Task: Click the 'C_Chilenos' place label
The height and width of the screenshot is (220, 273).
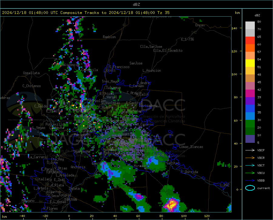Action: (32, 86)
